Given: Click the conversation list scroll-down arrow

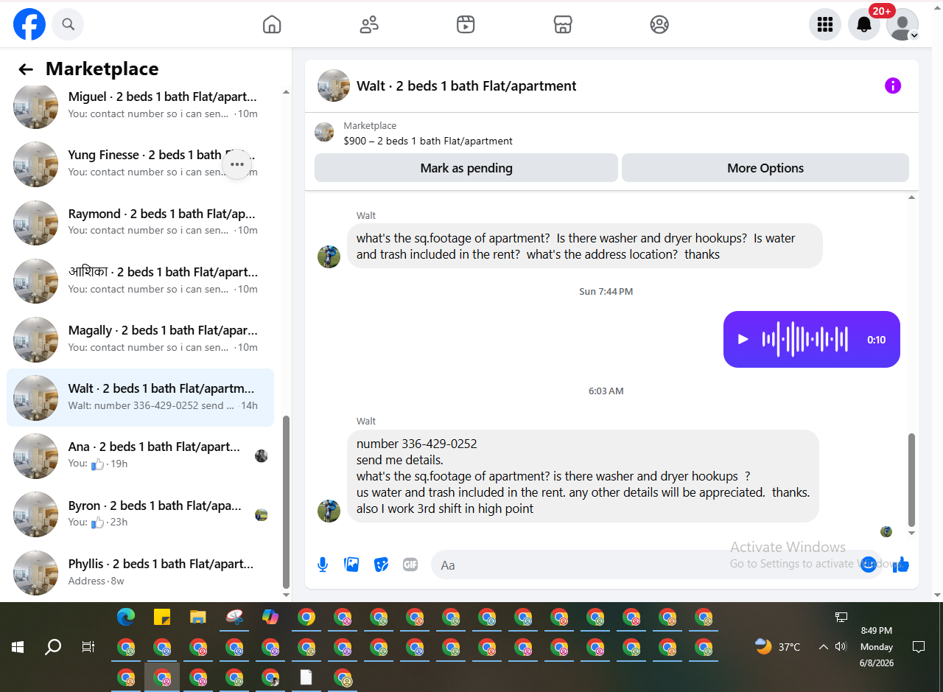Looking at the screenshot, I should pos(287,594).
